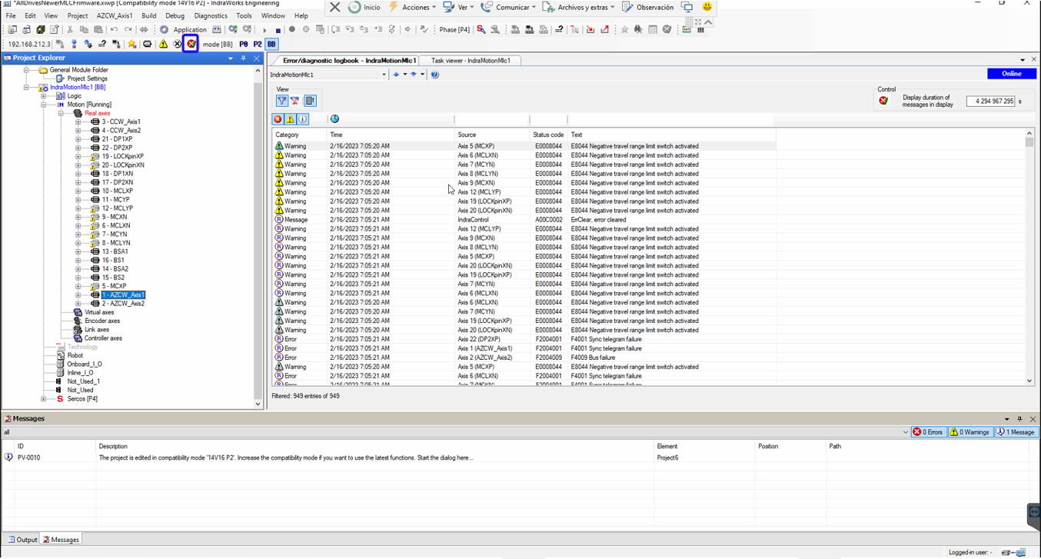Screen dimensions: 1041x559
Task: Click the gray star icon in top toolbar
Action: tap(624, 30)
